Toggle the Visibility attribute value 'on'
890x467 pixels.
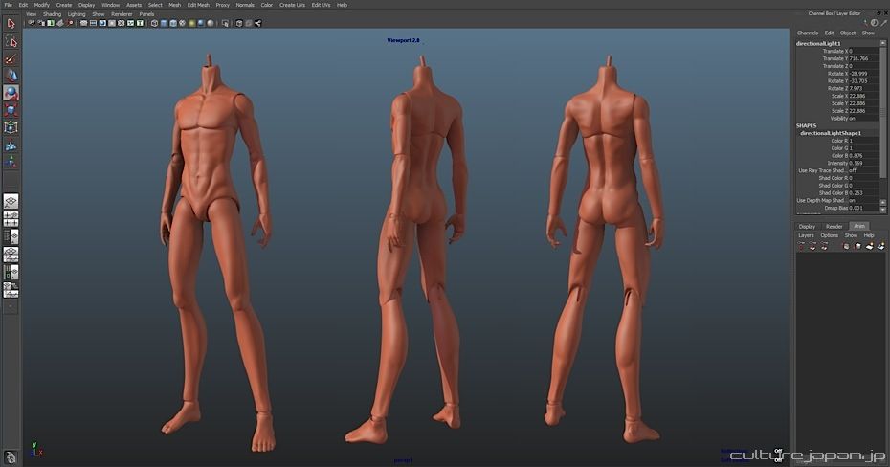pos(853,119)
